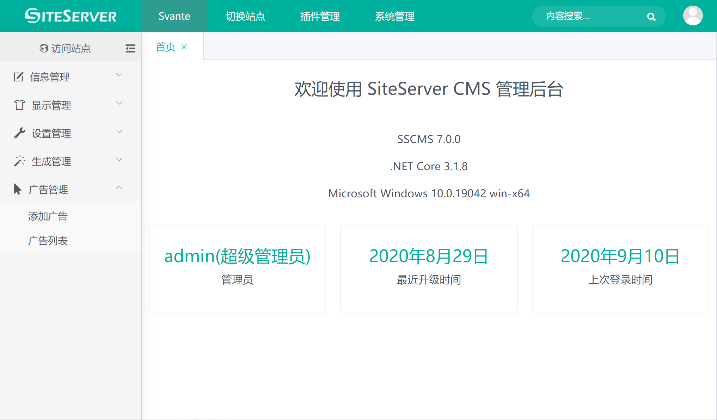717x420 pixels.
Task: Toggle sidebar with the hamburger icon
Action: pos(130,48)
